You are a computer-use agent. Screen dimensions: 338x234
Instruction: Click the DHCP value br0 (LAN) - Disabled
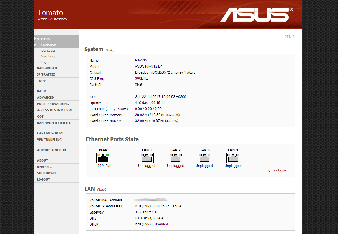(152, 224)
